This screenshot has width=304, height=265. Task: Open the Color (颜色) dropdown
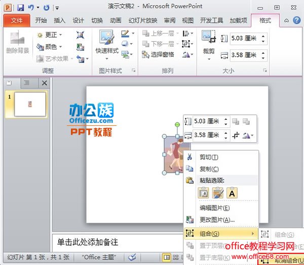point(50,47)
